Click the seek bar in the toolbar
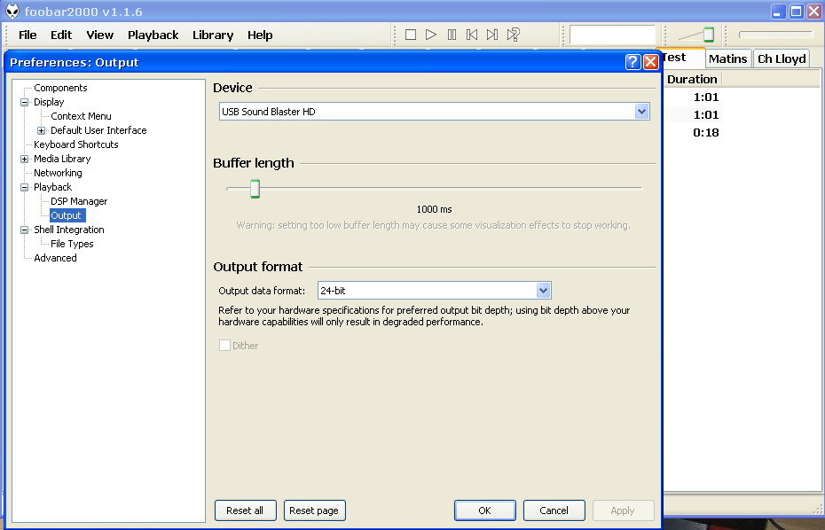The width and height of the screenshot is (825, 530). 775,35
